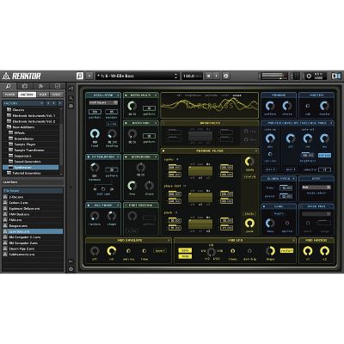The image size is (344, 344).
Task: Click the info button beside transport controls
Action: point(226,76)
